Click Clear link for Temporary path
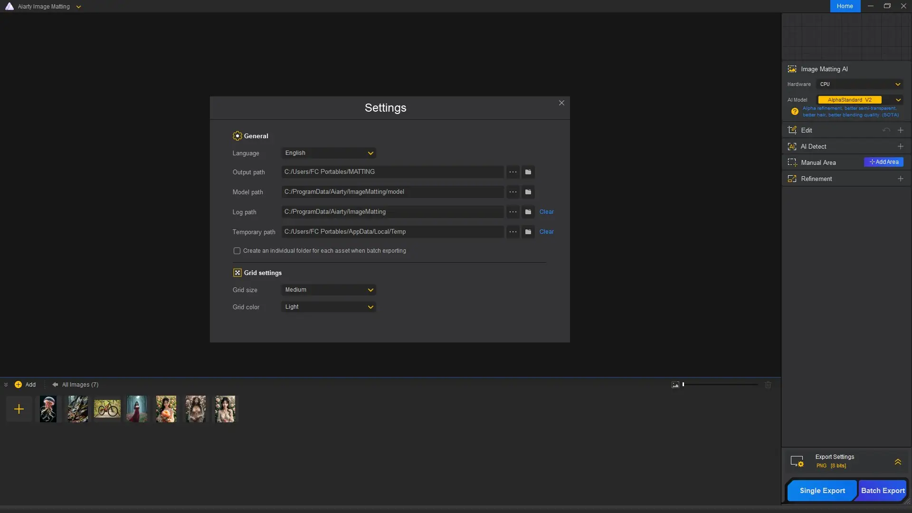Screen dimensions: 912x513 (x=546, y=232)
